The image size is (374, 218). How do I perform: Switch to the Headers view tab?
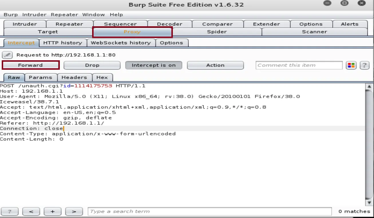pyautogui.click(x=74, y=77)
